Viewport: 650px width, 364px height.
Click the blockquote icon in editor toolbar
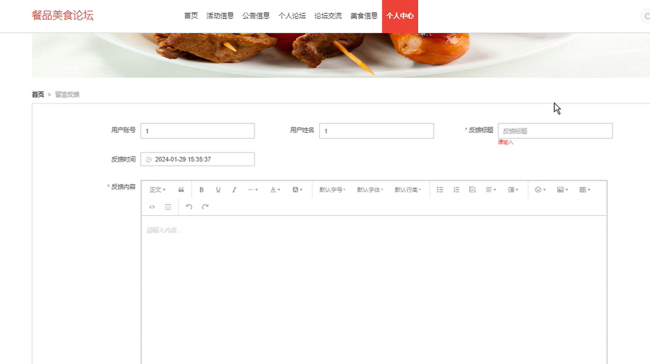coord(181,189)
